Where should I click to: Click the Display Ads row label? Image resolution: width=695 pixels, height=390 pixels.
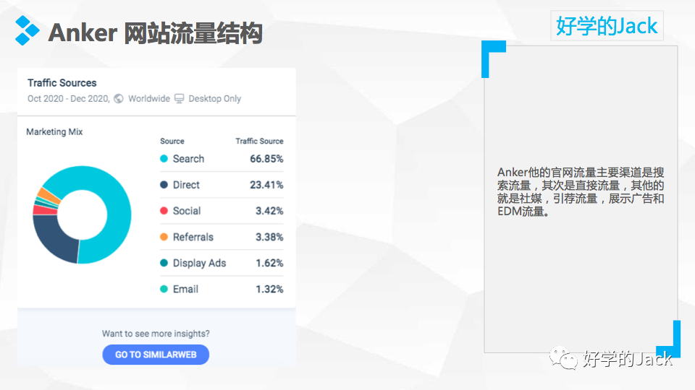coord(200,263)
